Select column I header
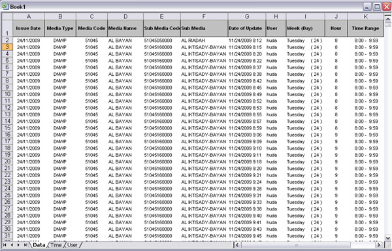 (x=305, y=16)
